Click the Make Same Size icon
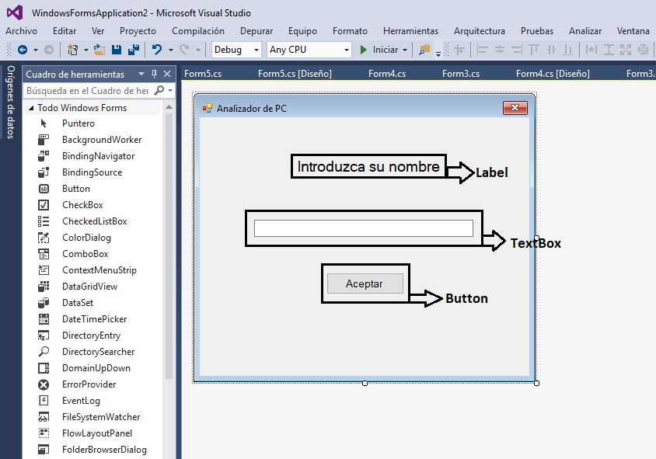 pos(626,50)
